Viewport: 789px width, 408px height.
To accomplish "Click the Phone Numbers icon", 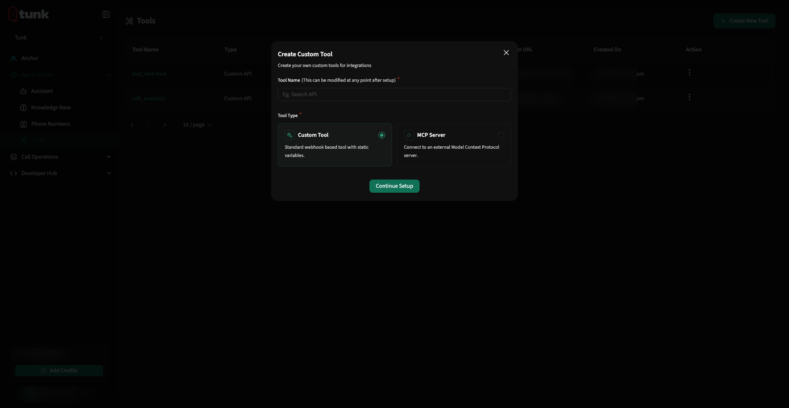I will pos(23,124).
